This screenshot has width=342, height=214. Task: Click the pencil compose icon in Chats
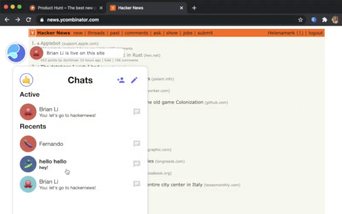click(134, 80)
